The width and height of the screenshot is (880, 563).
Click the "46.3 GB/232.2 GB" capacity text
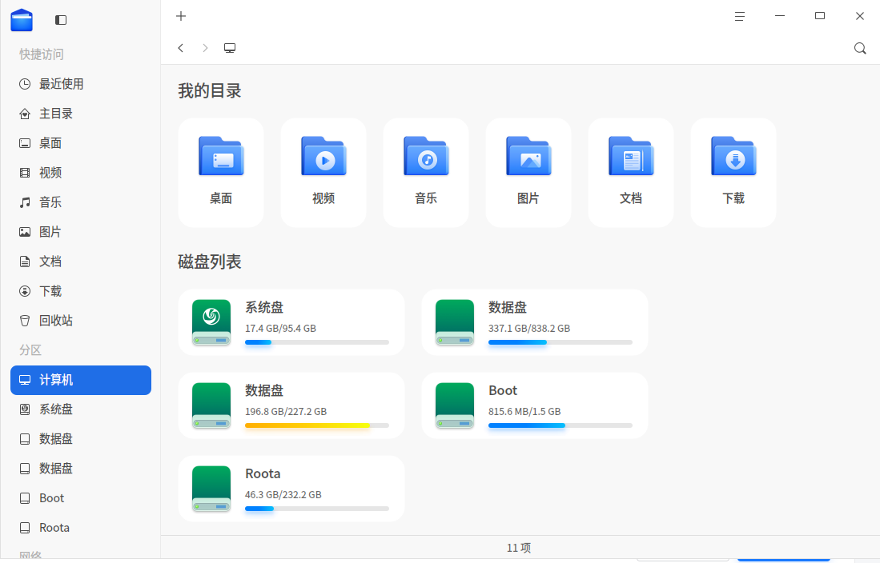click(283, 494)
